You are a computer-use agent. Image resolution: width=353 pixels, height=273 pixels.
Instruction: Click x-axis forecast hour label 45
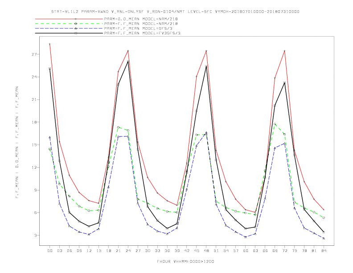click(x=197, y=251)
